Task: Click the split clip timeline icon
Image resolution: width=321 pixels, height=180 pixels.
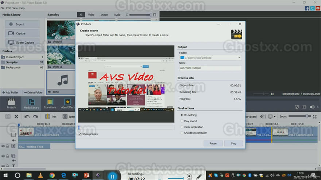Action: point(8,116)
